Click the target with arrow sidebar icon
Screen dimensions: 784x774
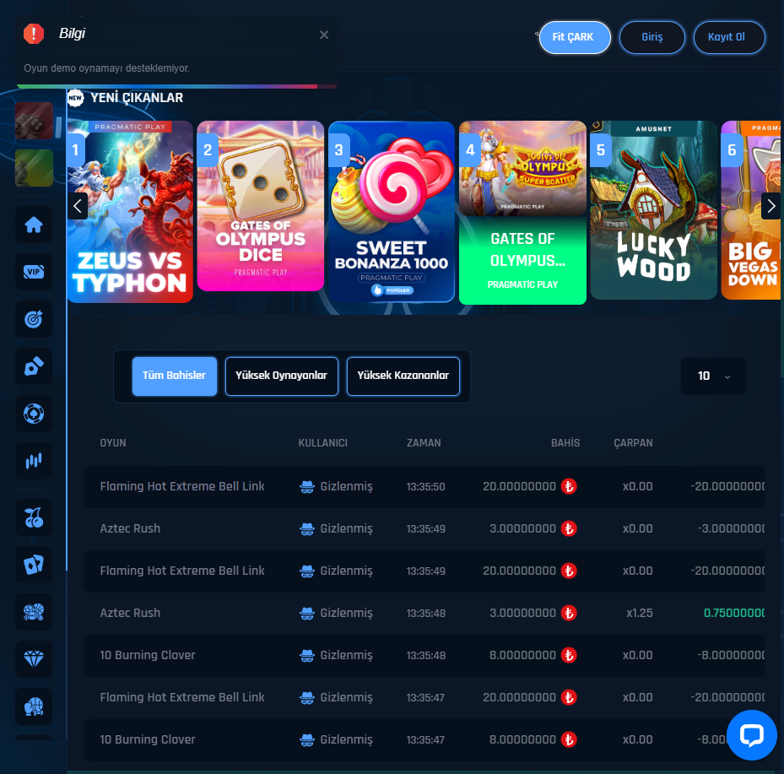pos(34,319)
